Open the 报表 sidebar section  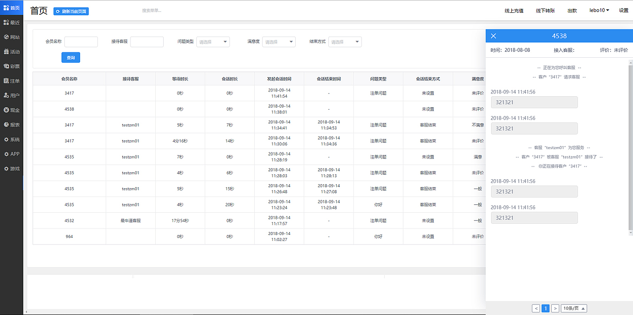pyautogui.click(x=11, y=124)
